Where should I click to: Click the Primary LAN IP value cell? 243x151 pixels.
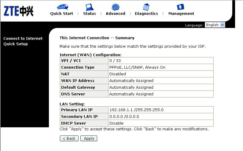[x=161, y=110]
